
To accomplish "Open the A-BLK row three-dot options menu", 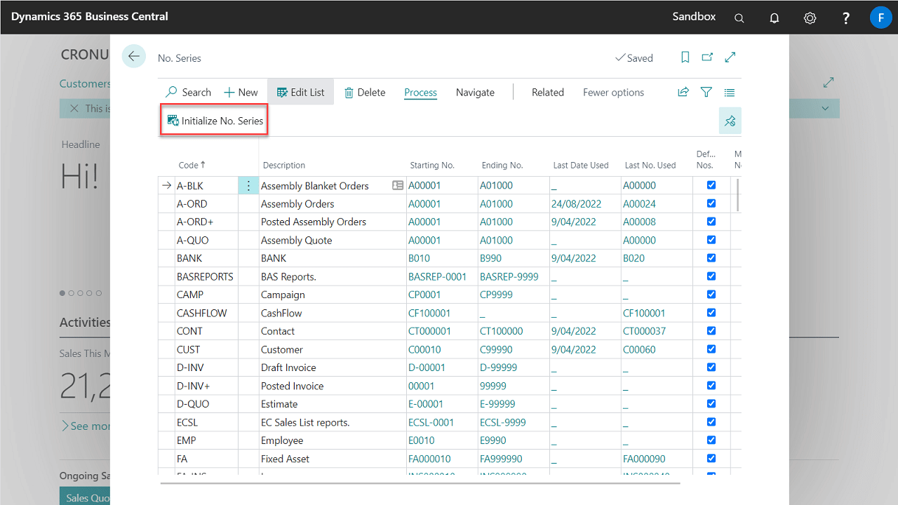I will 248,186.
